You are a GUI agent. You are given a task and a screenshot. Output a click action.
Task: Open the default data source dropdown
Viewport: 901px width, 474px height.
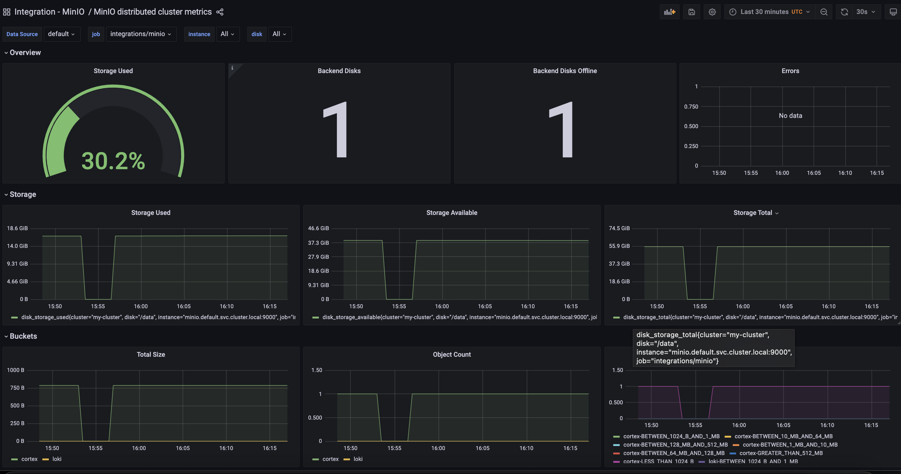(x=62, y=34)
